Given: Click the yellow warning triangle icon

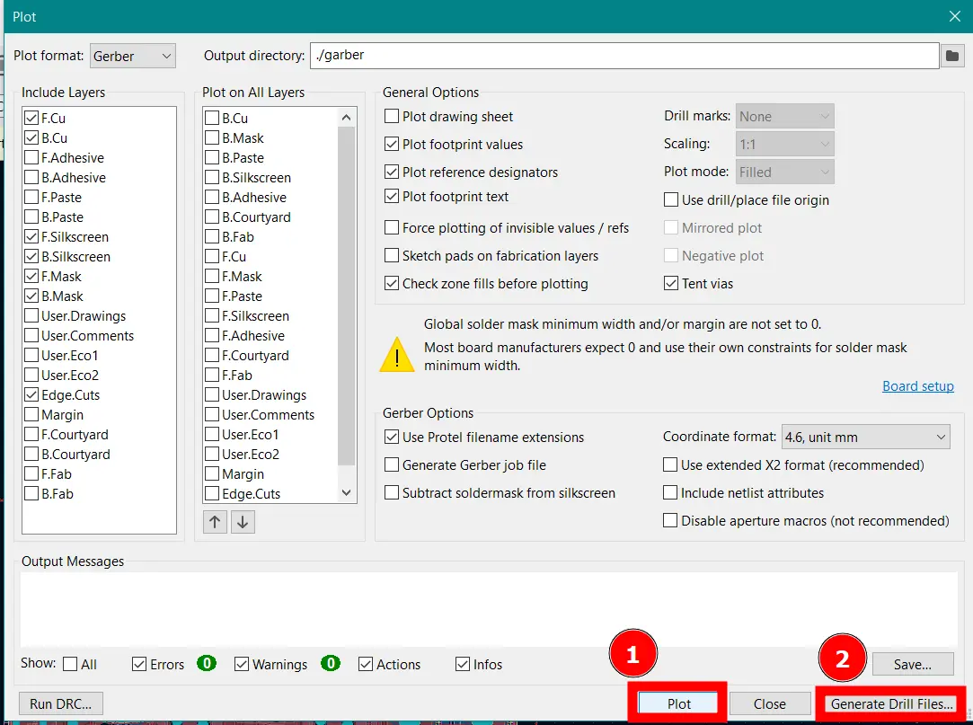Looking at the screenshot, I should click(396, 354).
